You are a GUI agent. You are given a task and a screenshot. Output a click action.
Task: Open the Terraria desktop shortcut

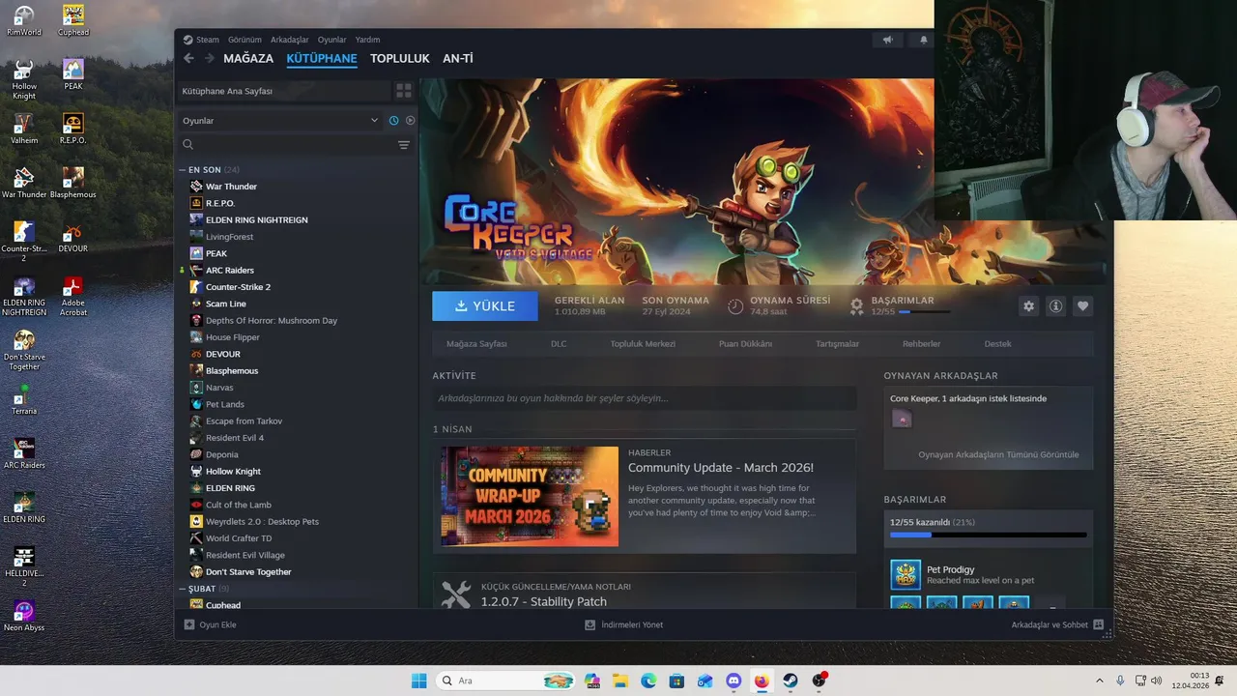tap(24, 400)
